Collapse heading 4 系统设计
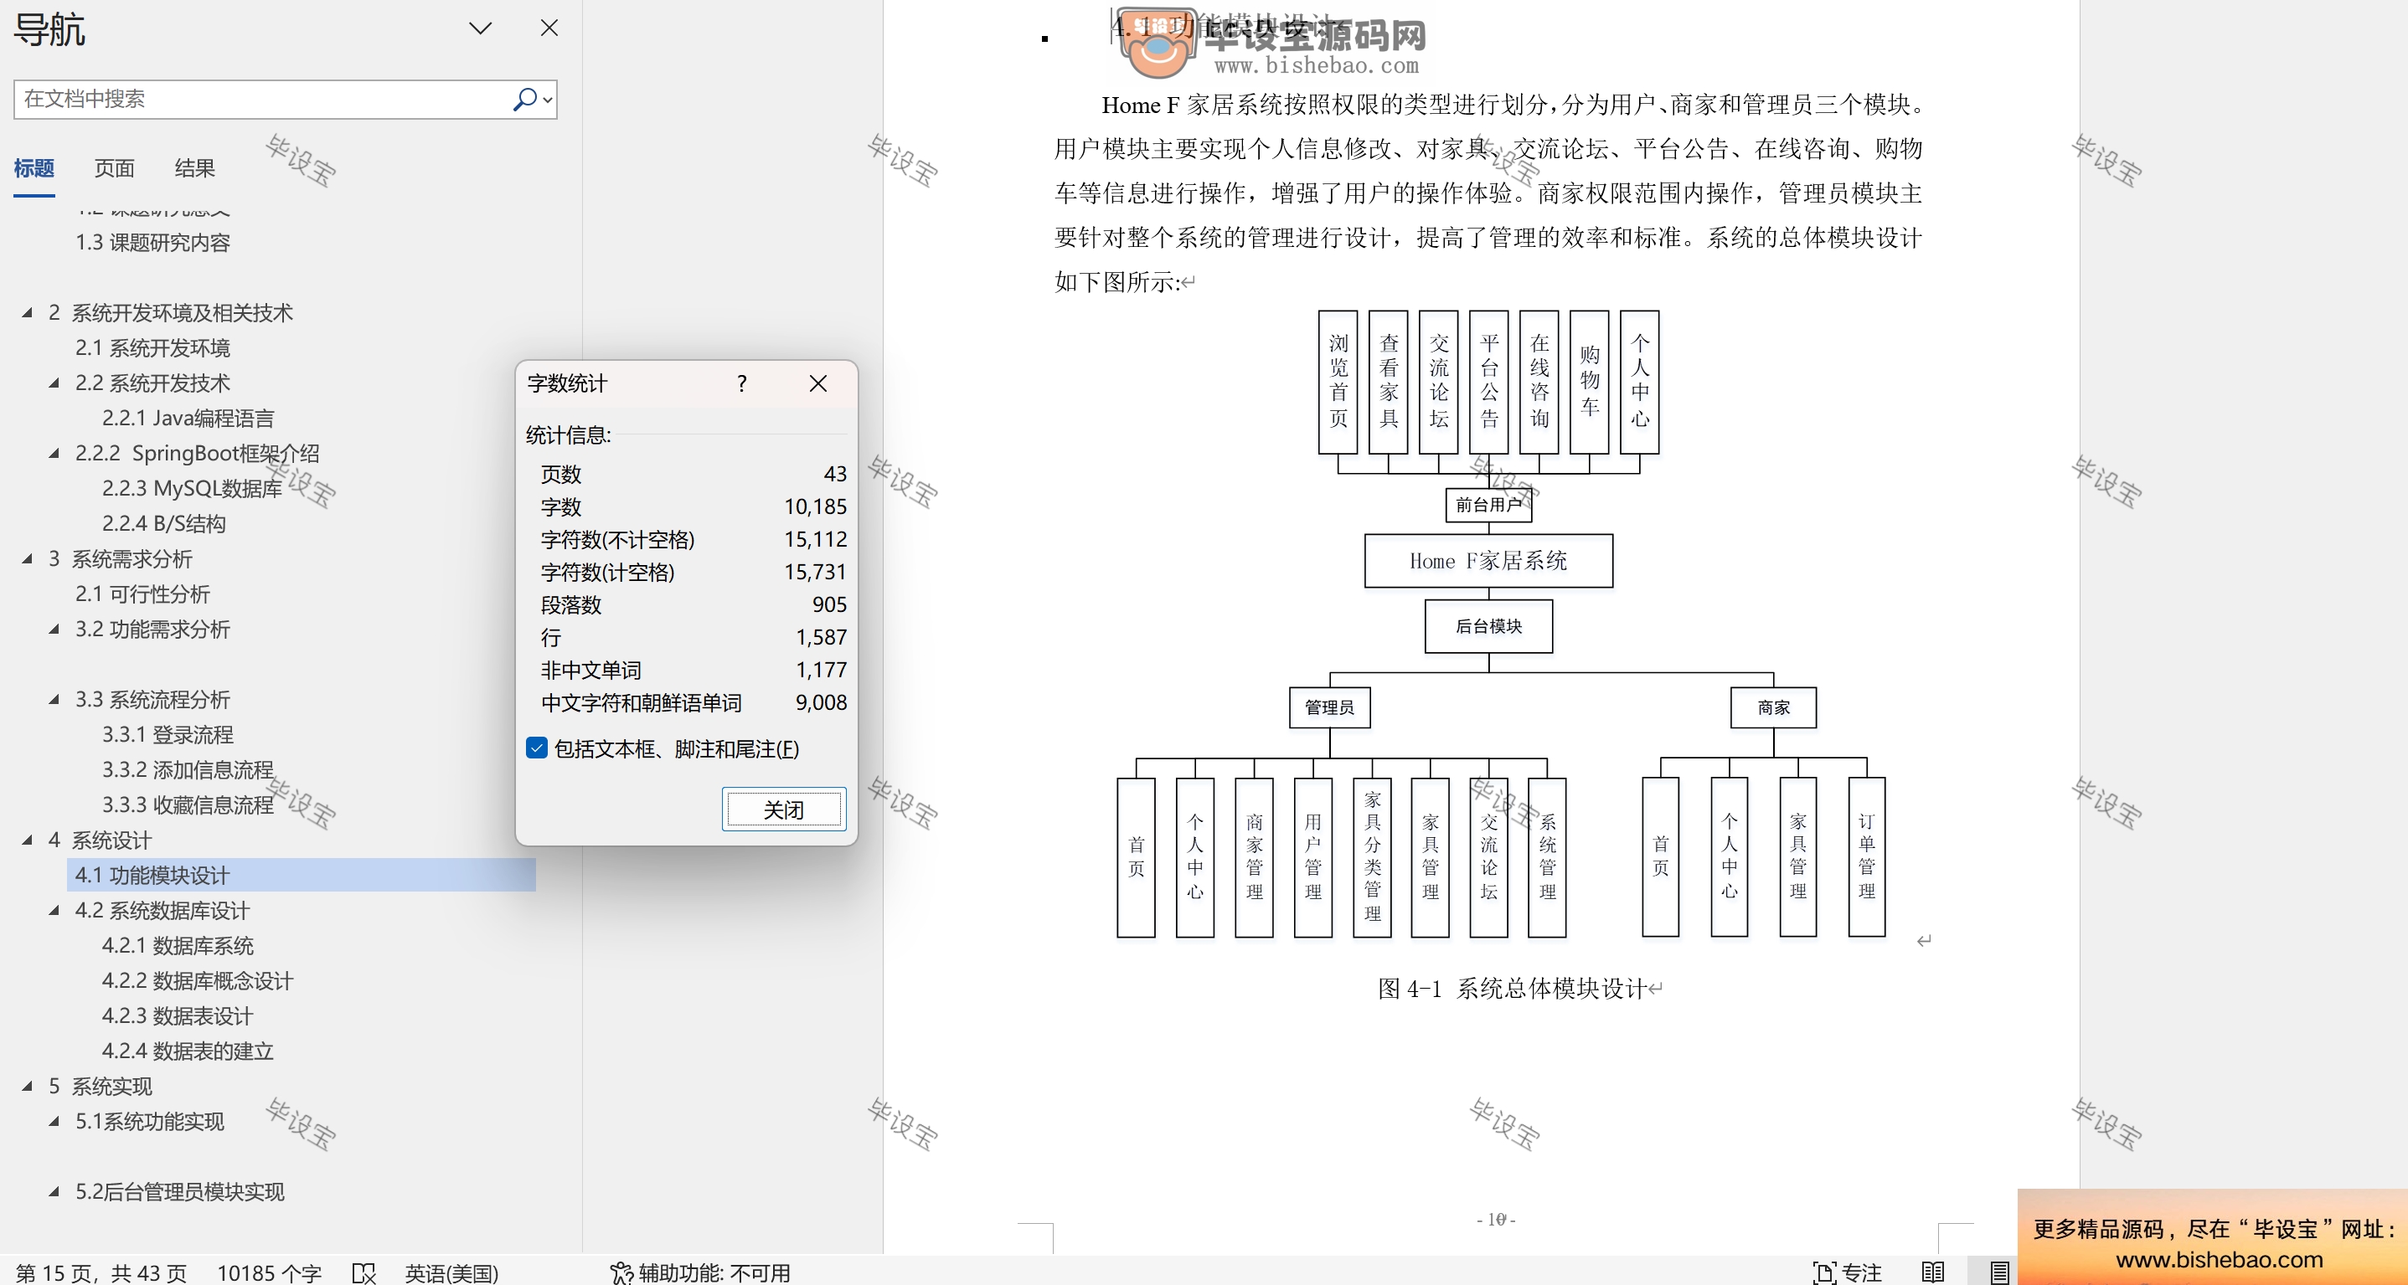Screen dimensions: 2408x1285 27,840
